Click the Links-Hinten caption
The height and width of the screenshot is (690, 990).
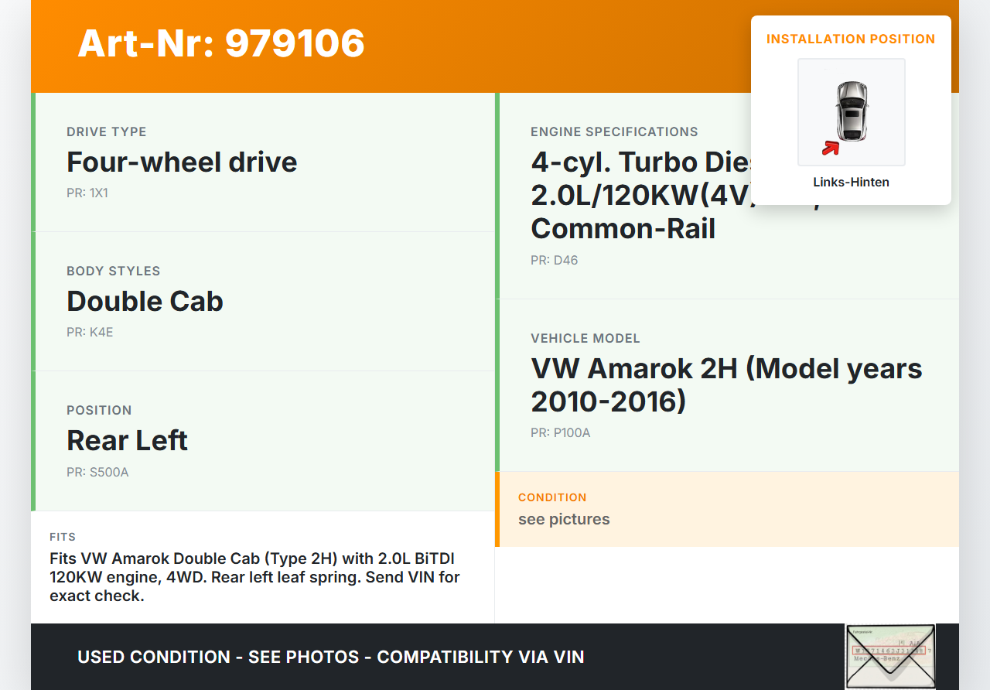[x=851, y=183]
